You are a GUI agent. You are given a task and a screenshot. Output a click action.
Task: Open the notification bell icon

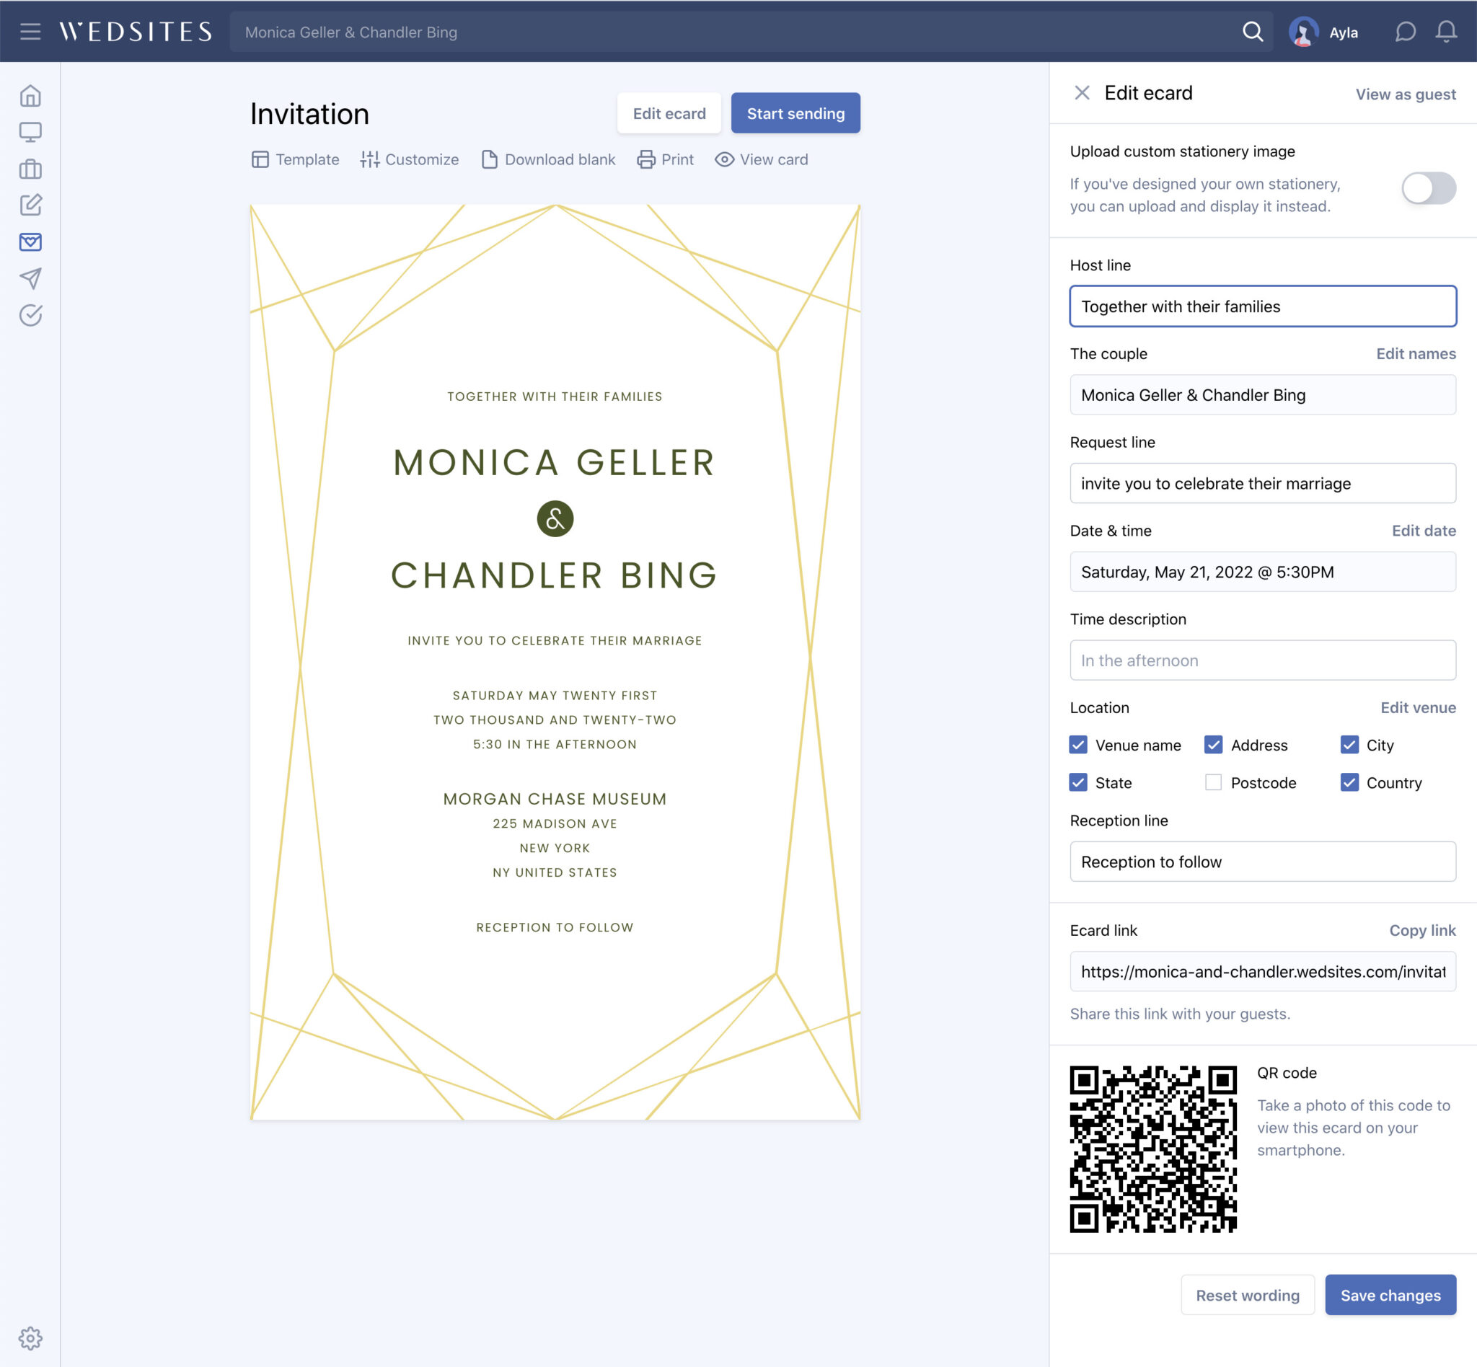click(1447, 32)
